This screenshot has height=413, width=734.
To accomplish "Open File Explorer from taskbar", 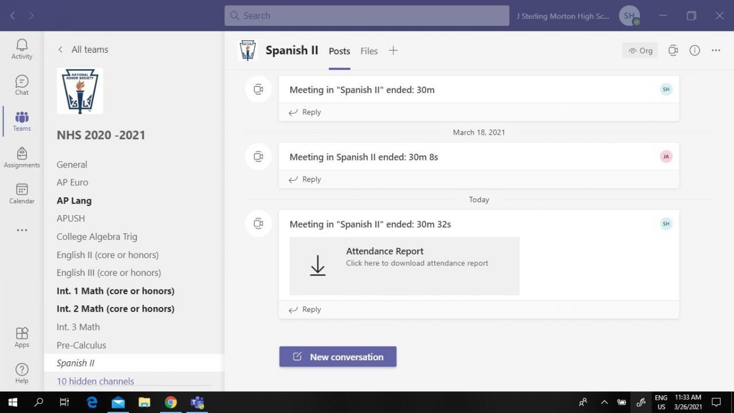I will [144, 402].
